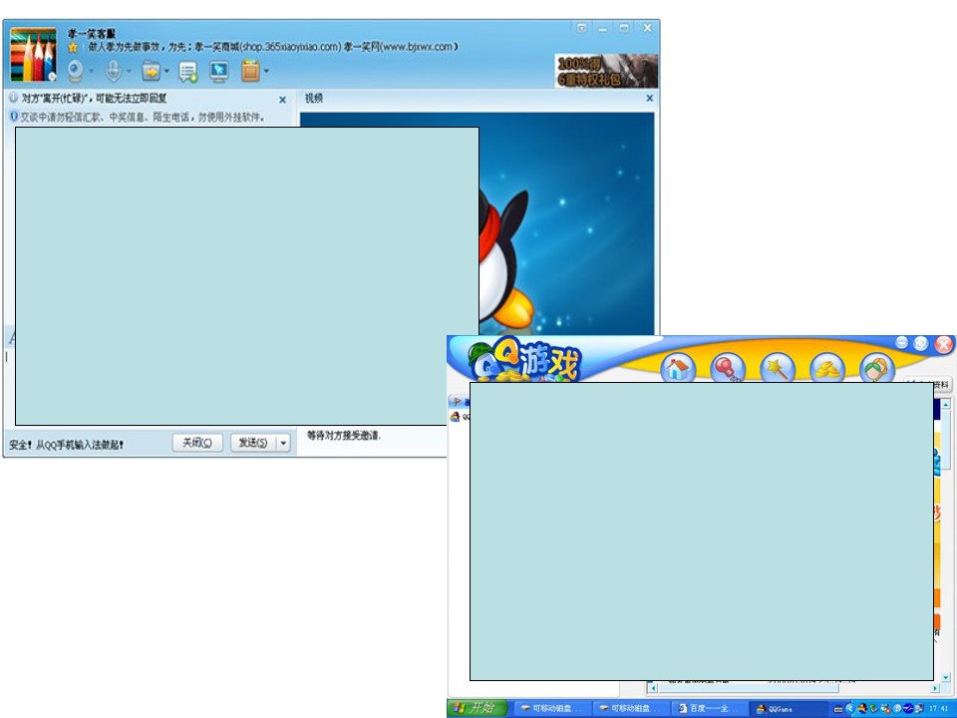This screenshot has height=718, width=957.
Task: Expand the webcam video options arrow
Action: [92, 72]
